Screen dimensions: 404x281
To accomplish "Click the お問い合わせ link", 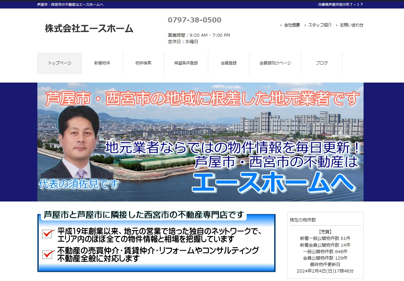I will (351, 25).
